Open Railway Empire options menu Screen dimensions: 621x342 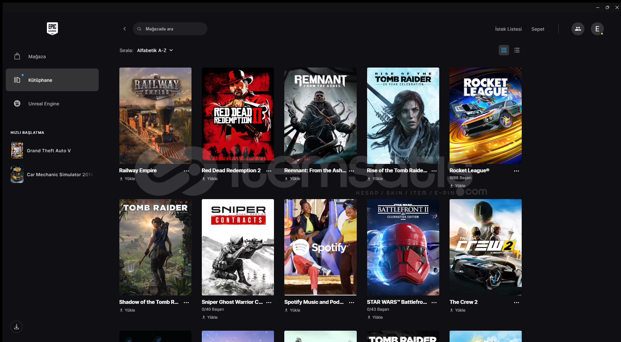click(186, 171)
